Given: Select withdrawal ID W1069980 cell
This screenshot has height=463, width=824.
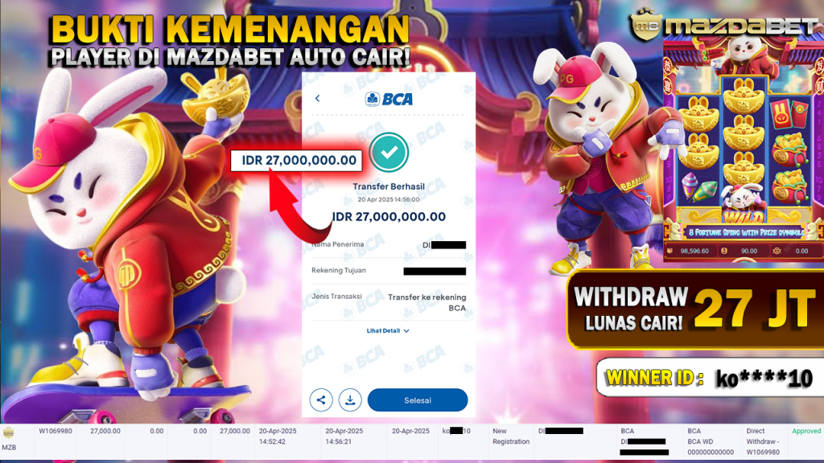Looking at the screenshot, I should [56, 431].
